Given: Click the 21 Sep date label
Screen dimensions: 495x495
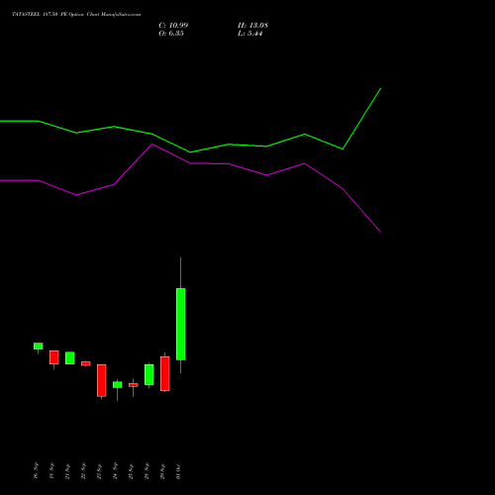Looking at the screenshot, I should point(67,471).
